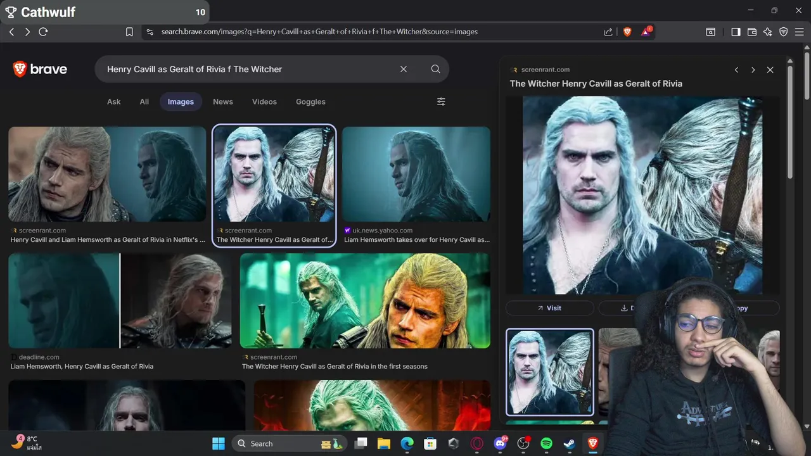
Task: Open the green 'first seasons' Geralt thumbnail
Action: (x=365, y=301)
